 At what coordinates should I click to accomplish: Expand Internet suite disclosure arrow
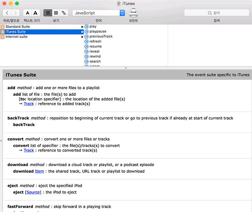point(82,37)
